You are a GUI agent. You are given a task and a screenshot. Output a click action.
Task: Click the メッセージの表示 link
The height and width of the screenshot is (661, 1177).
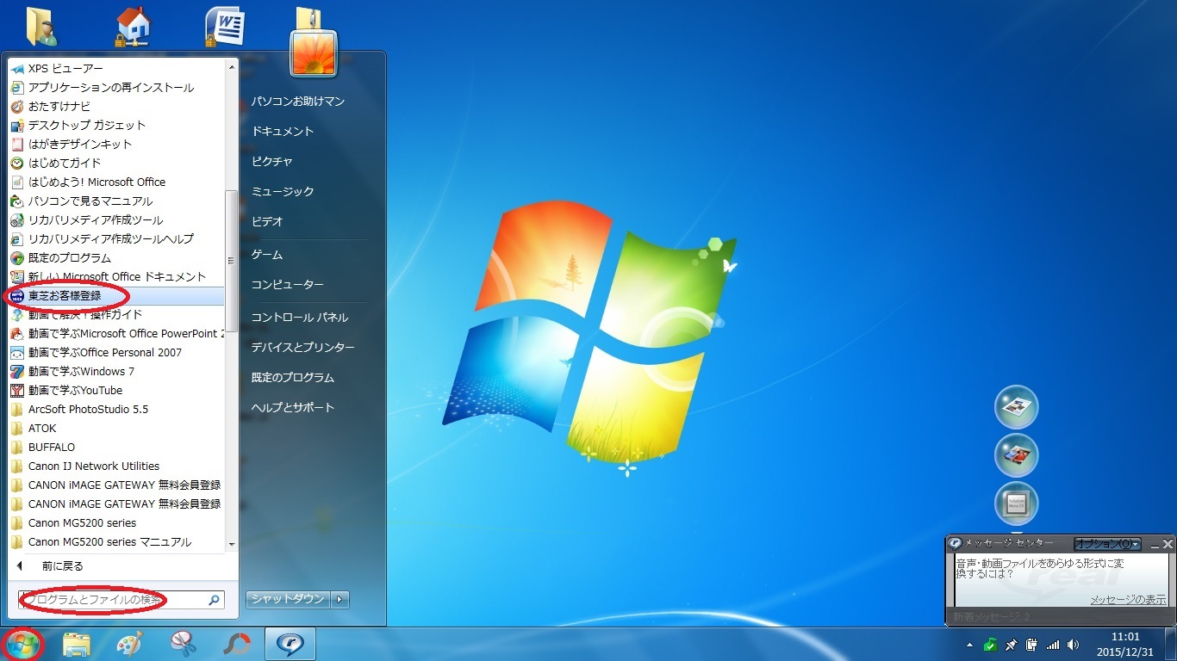tap(1128, 600)
